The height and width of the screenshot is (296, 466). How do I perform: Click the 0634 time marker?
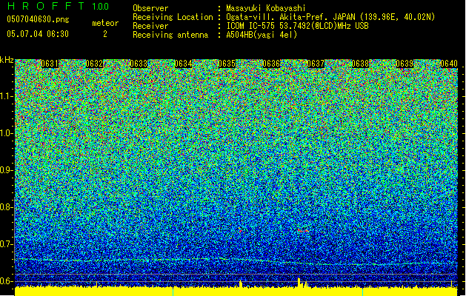(183, 64)
